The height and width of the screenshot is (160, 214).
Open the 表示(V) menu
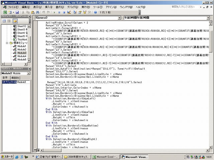pos(37,7)
